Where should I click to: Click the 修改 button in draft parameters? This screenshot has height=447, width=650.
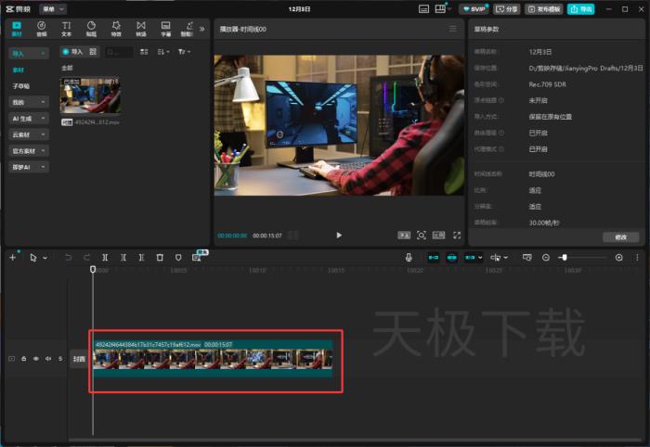point(620,237)
